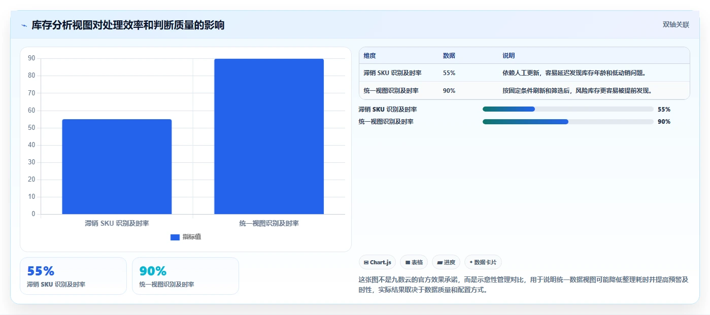This screenshot has width=710, height=315.
Task: Select table row cell 滞销 SKU 识别及时率
Action: coord(392,73)
